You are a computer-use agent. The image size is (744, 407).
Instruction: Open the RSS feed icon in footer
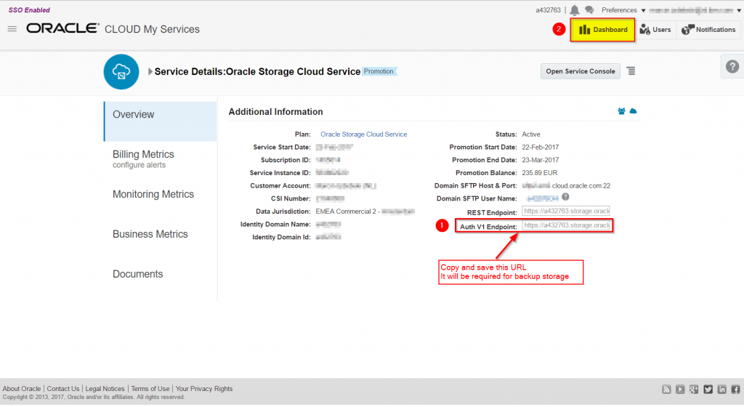pyautogui.click(x=666, y=390)
